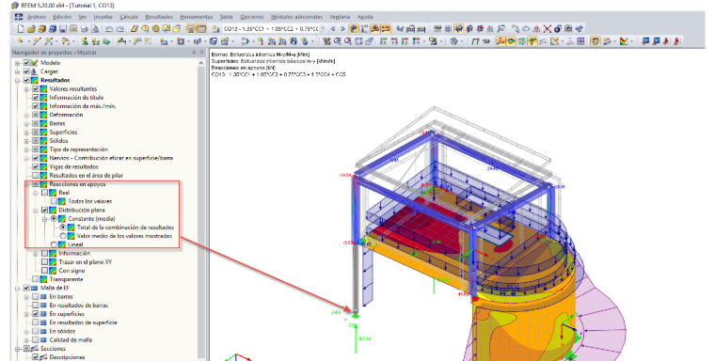Screen dimensions: 715x361
Task: Collapse Reacciones en apoyos node
Action: click(26, 184)
